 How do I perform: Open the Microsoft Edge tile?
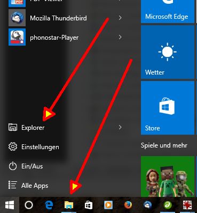168,11
